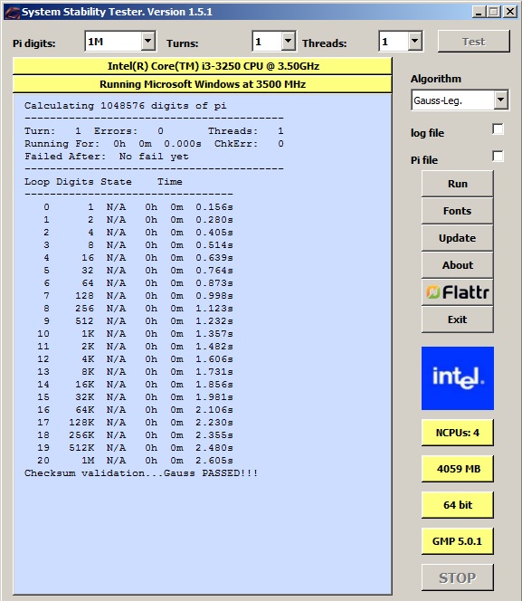Click the Threads value field
Screen dimensions: 522x601
pyautogui.click(x=394, y=41)
